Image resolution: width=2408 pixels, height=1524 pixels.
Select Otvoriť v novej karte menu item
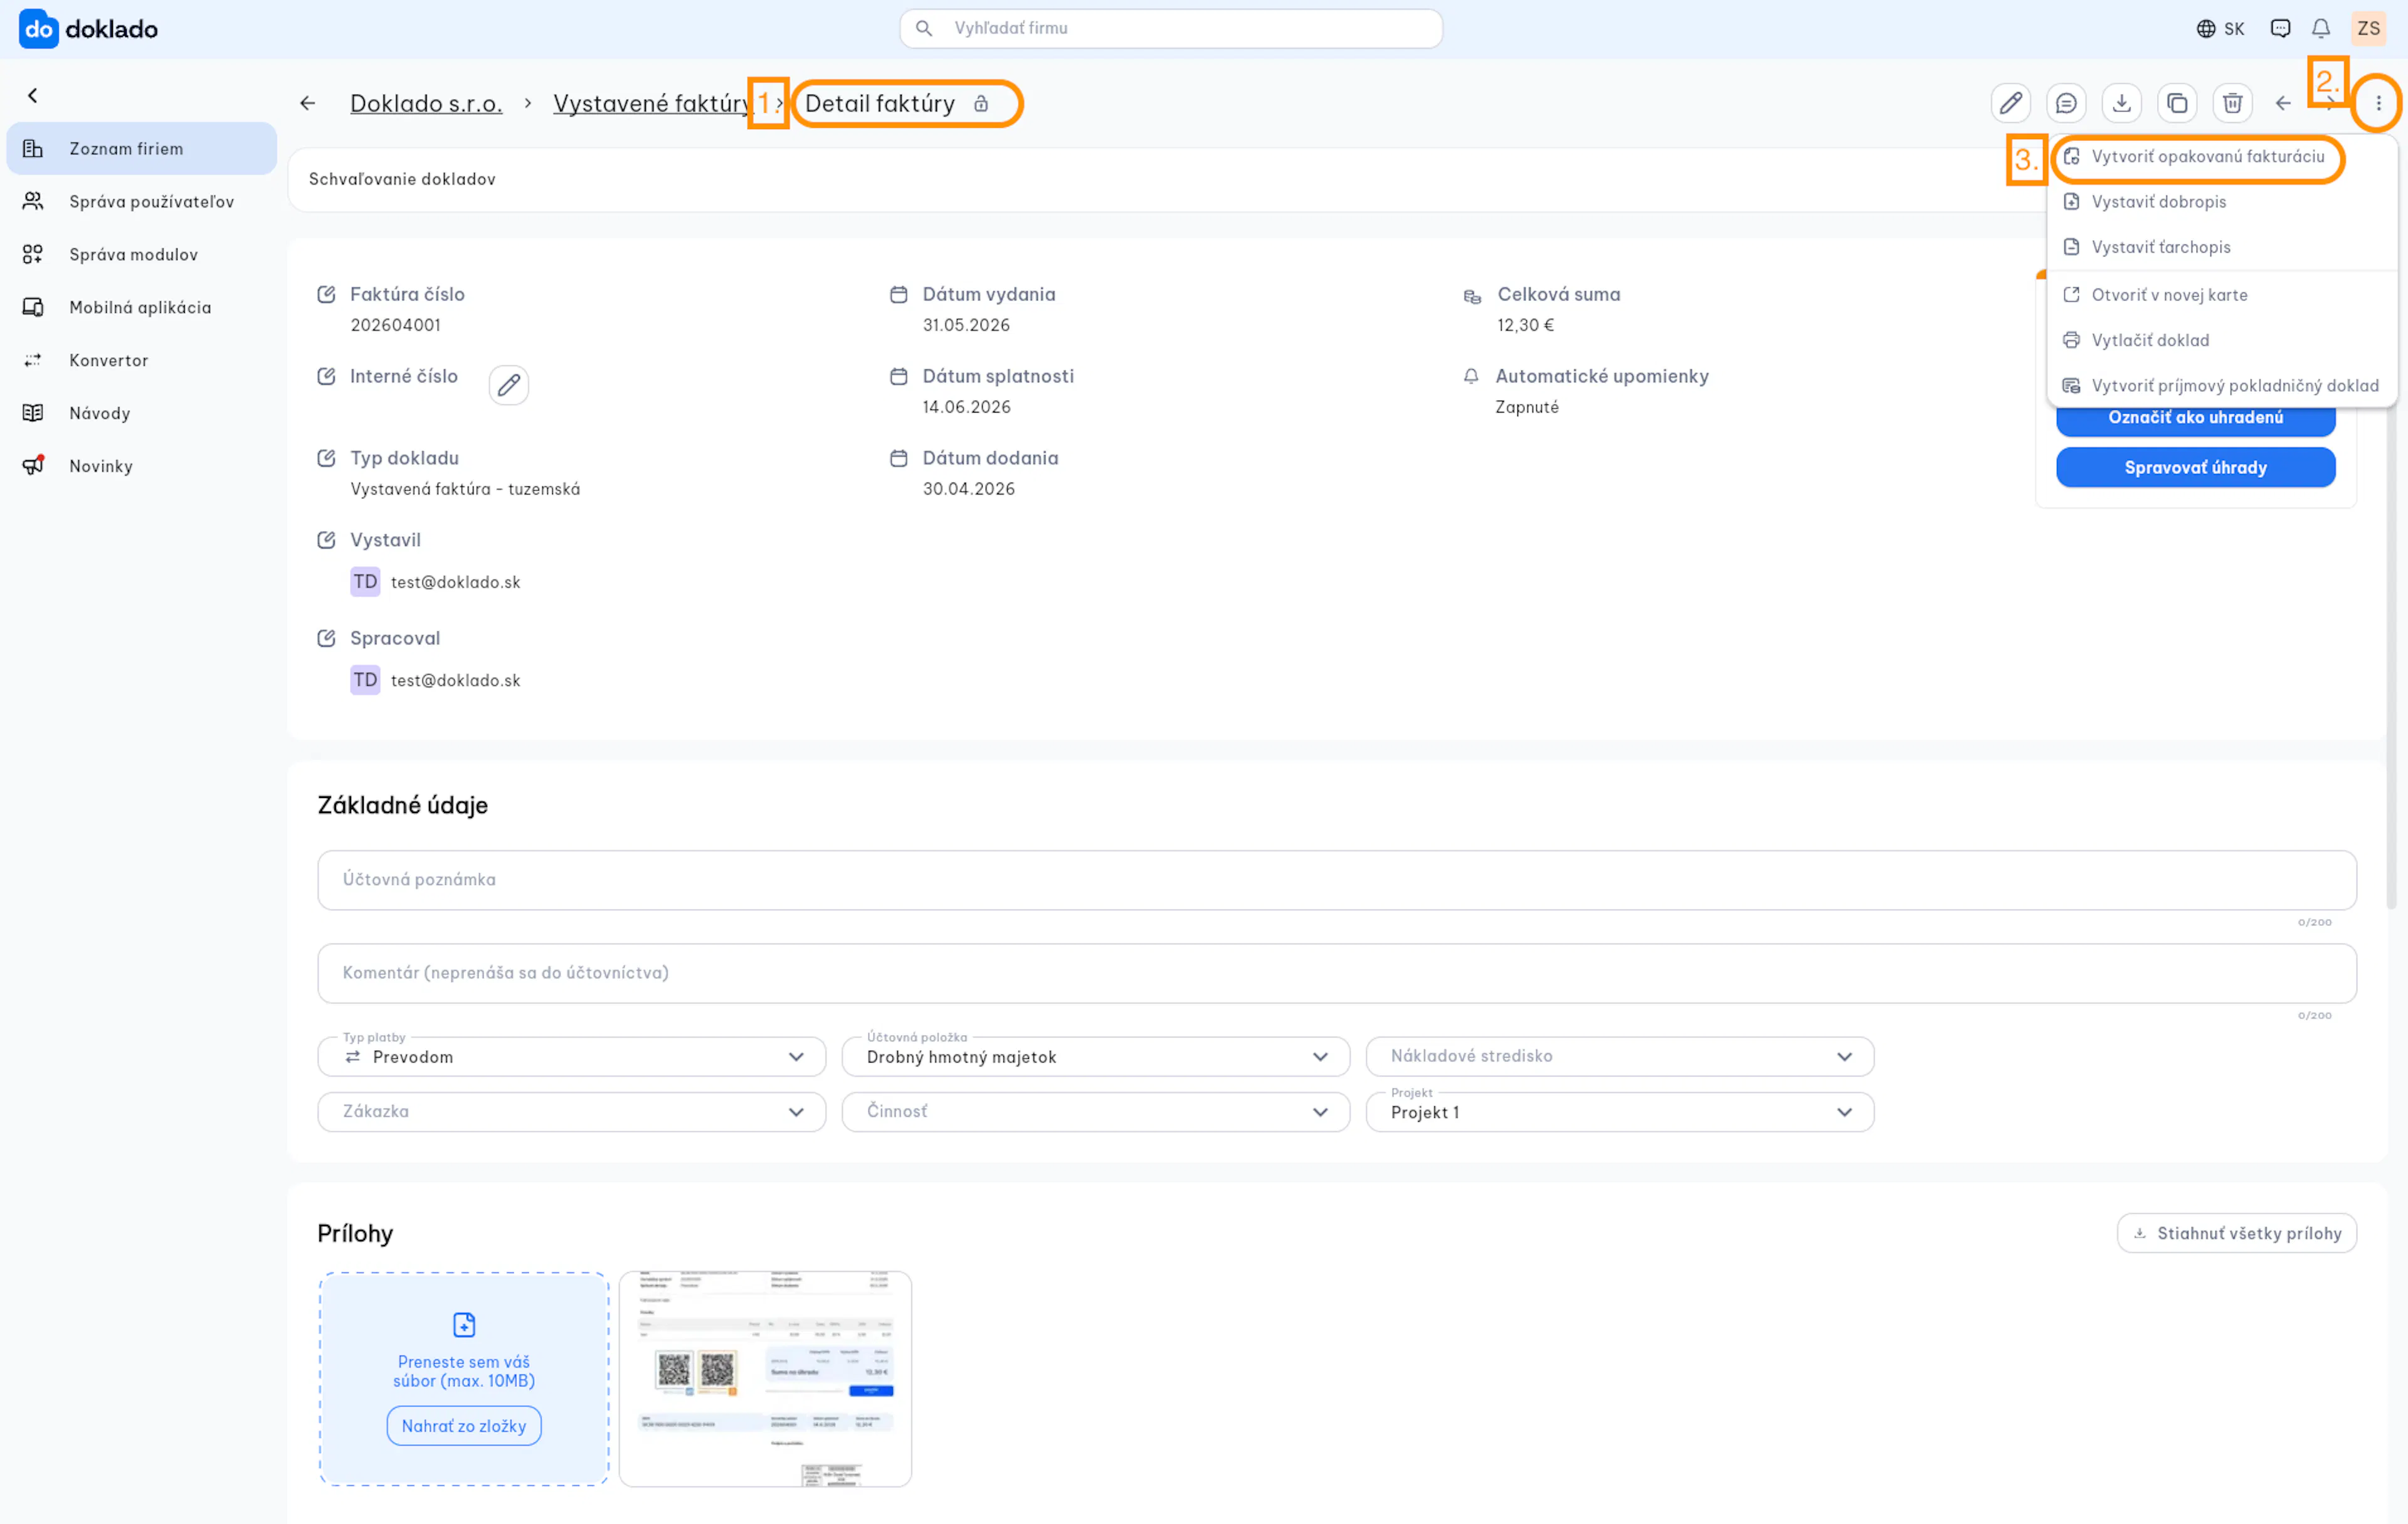(2222, 295)
